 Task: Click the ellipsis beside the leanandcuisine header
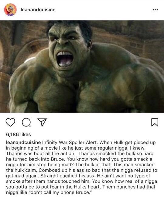[x=155, y=10]
